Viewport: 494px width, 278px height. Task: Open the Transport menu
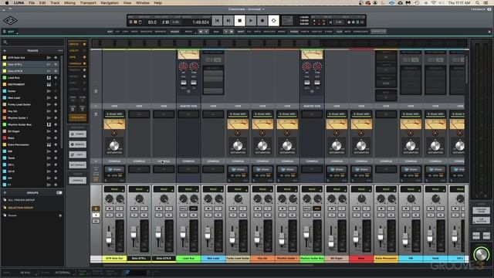point(88,3)
